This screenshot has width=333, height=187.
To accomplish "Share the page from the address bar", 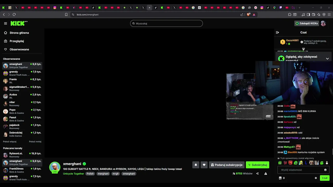I will coord(242,15).
